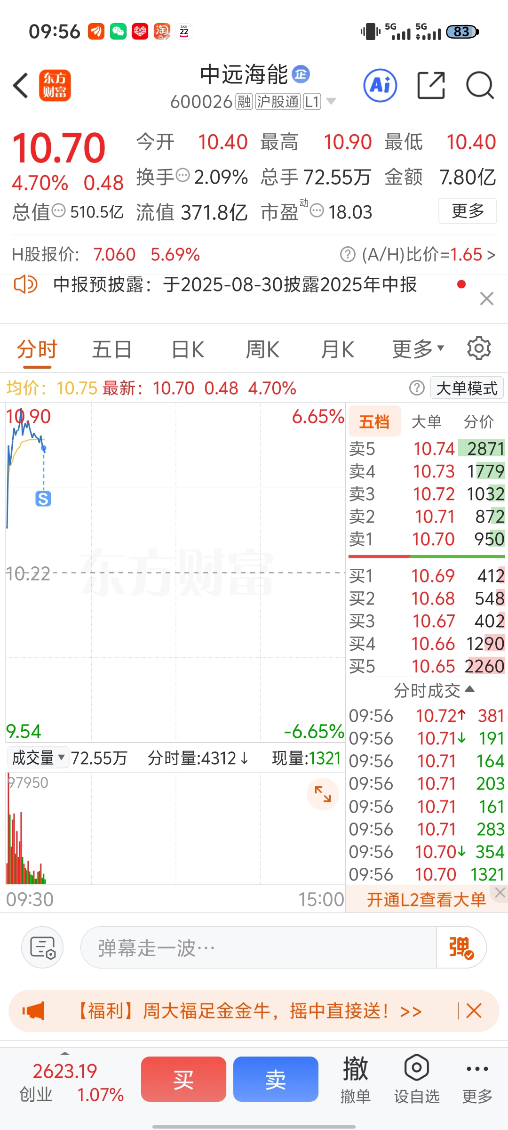Tap the 市盈 info icon
This screenshot has width=508, height=1130.
point(317,210)
